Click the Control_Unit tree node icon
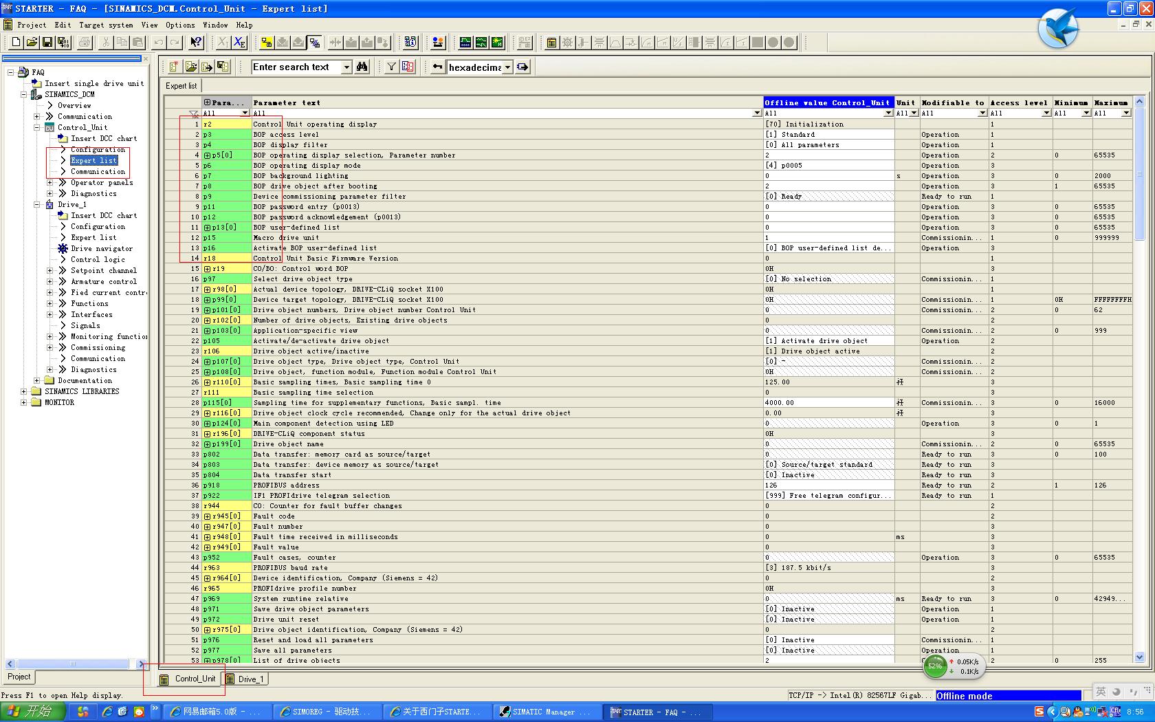The width and height of the screenshot is (1155, 722). click(x=49, y=127)
